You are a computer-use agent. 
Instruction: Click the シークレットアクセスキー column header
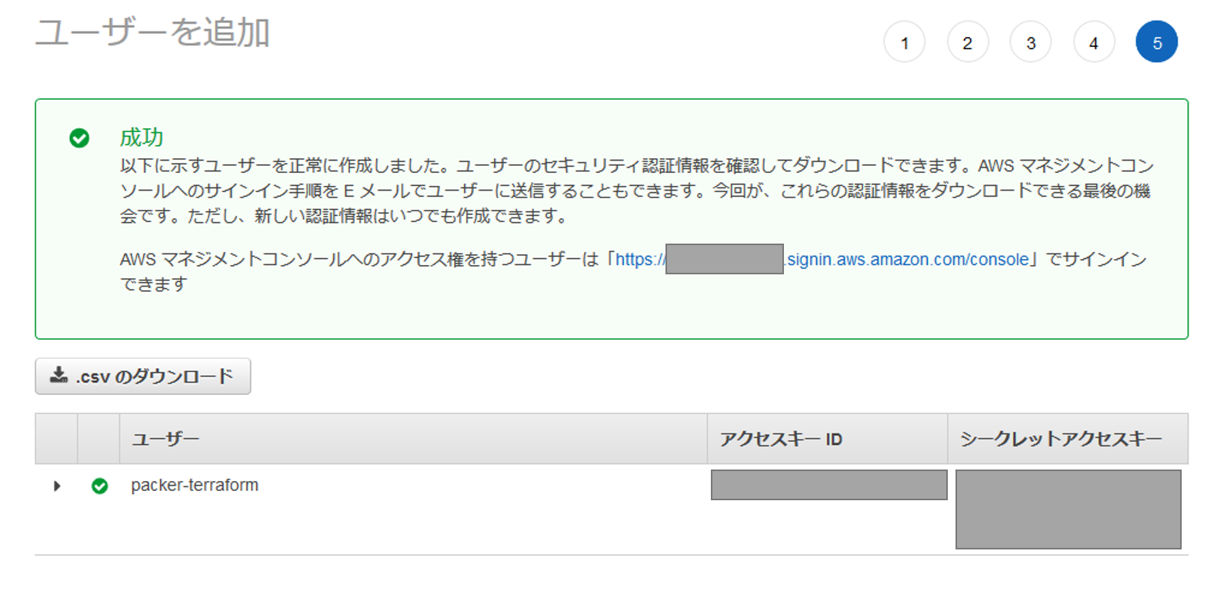click(x=1060, y=439)
